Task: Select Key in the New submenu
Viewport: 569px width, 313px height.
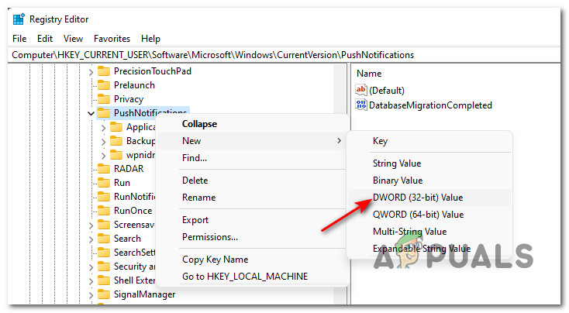Action: tap(429, 141)
